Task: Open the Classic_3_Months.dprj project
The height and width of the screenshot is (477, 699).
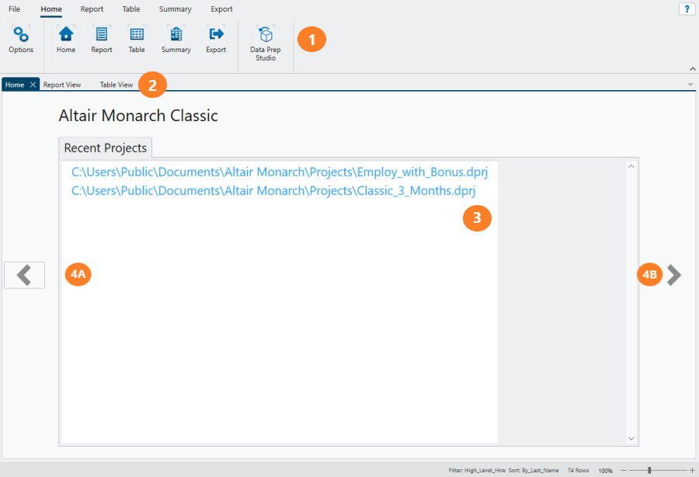Action: 273,191
